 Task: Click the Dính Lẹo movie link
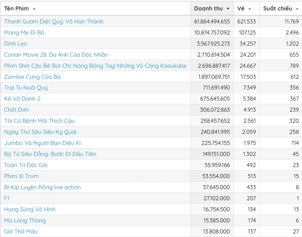tap(16, 44)
